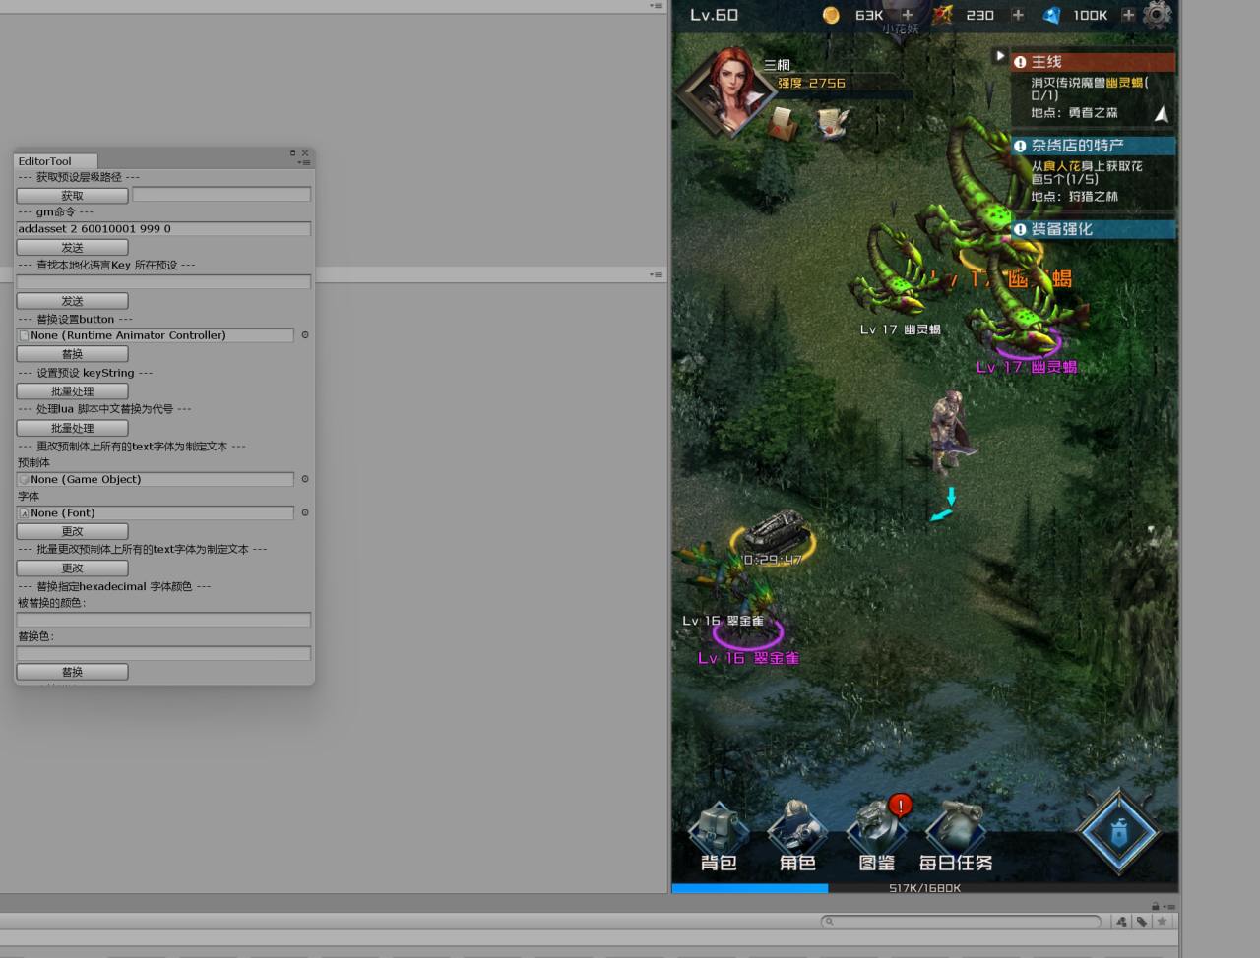Viewport: 1260px width, 958px height.
Task: Focus the gm command field with addasset
Action: point(163,228)
